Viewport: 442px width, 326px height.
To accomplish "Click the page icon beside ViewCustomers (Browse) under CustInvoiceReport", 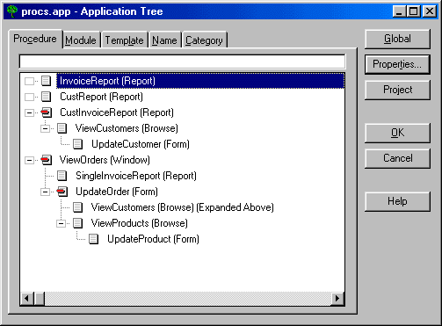I will coord(62,128).
